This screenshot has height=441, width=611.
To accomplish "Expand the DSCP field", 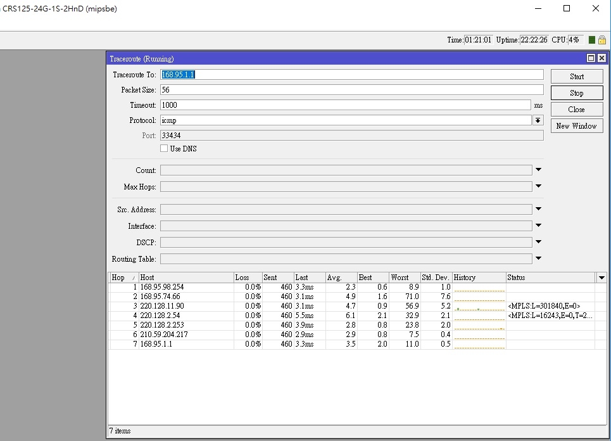I will coord(538,242).
